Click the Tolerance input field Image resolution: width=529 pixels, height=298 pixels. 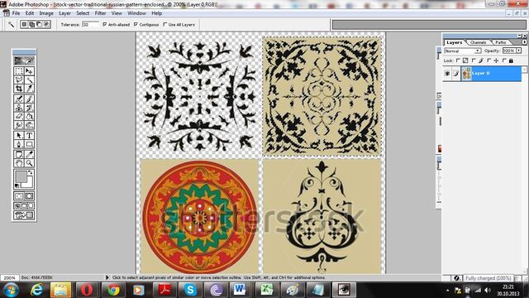(90, 24)
